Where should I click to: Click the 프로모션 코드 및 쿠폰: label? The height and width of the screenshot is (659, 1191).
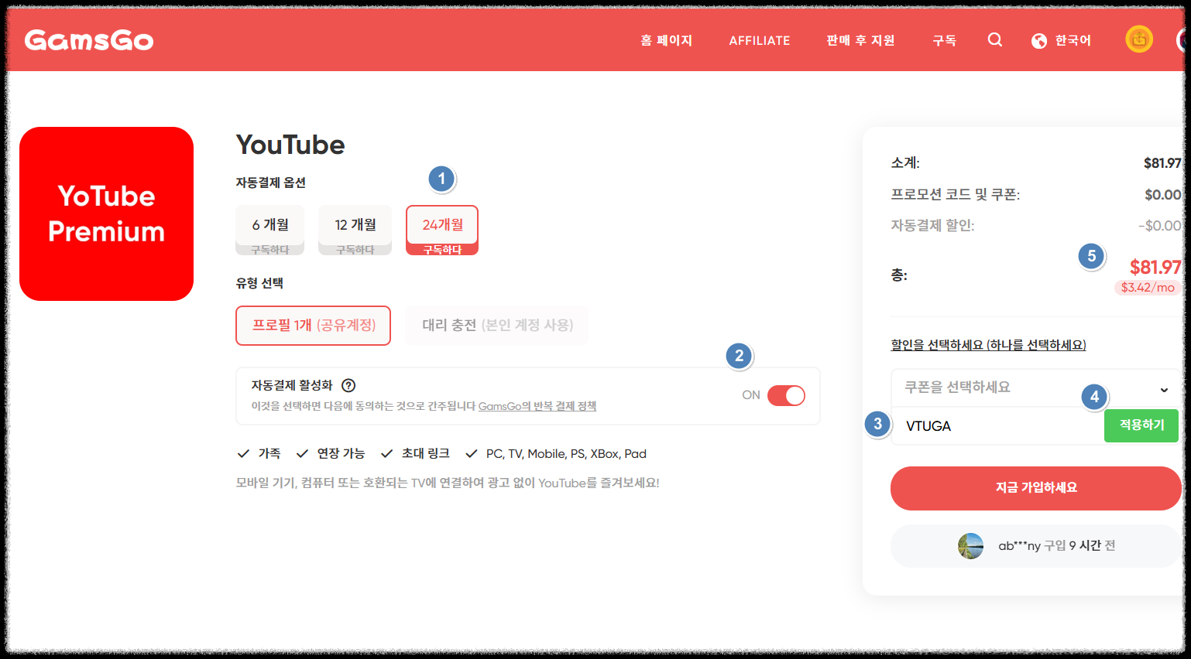(956, 195)
